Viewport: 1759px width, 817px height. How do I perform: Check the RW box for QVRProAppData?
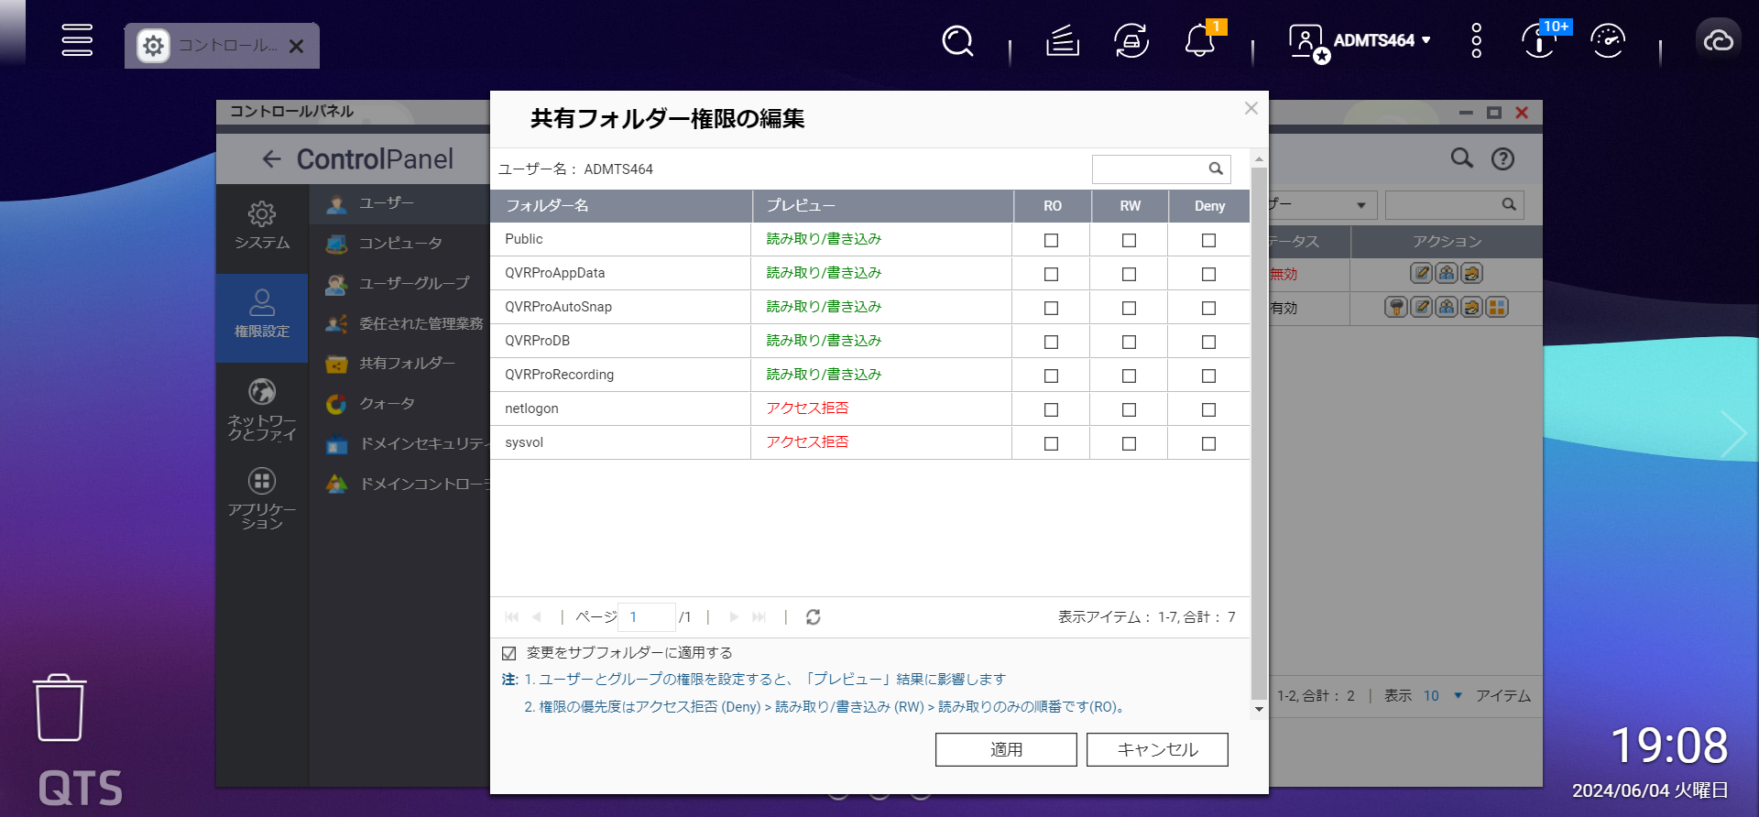pos(1129,274)
